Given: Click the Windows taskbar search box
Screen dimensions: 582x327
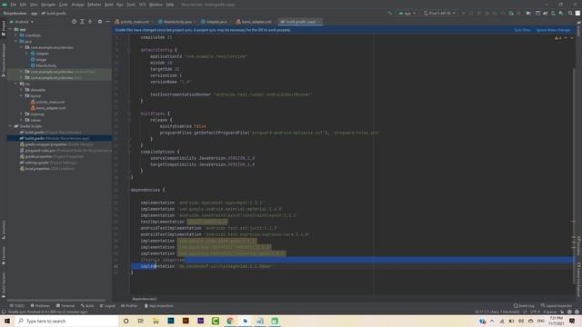Looking at the screenshot, I should tap(66, 321).
